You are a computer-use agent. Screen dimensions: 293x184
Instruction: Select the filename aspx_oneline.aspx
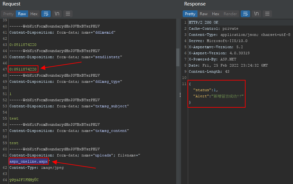29,161
